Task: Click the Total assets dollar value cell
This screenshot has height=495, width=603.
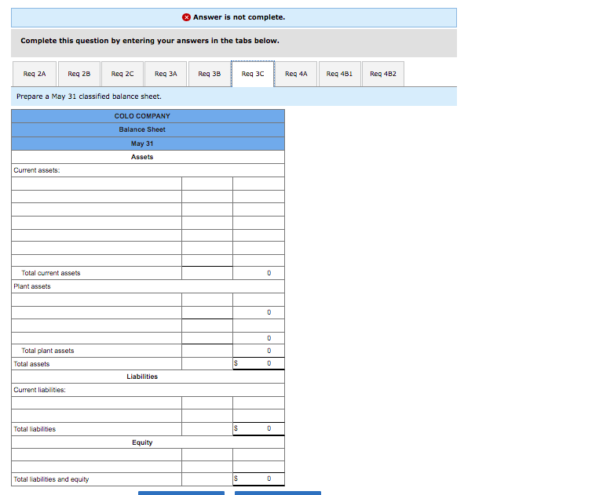Action: click(259, 363)
